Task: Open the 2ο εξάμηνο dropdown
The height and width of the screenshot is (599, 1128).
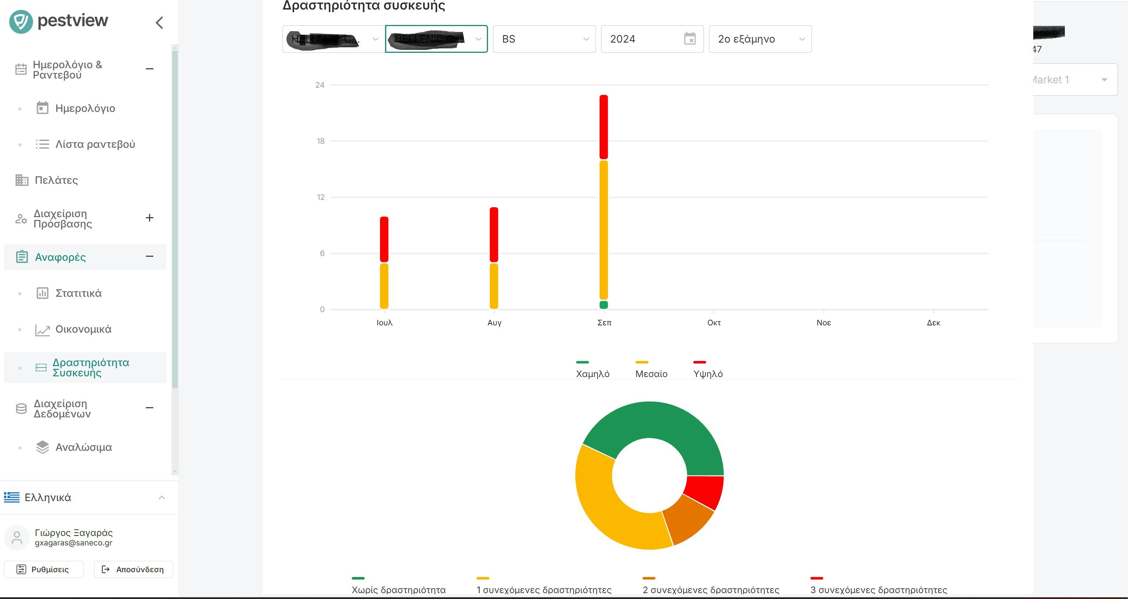Action: pyautogui.click(x=760, y=39)
